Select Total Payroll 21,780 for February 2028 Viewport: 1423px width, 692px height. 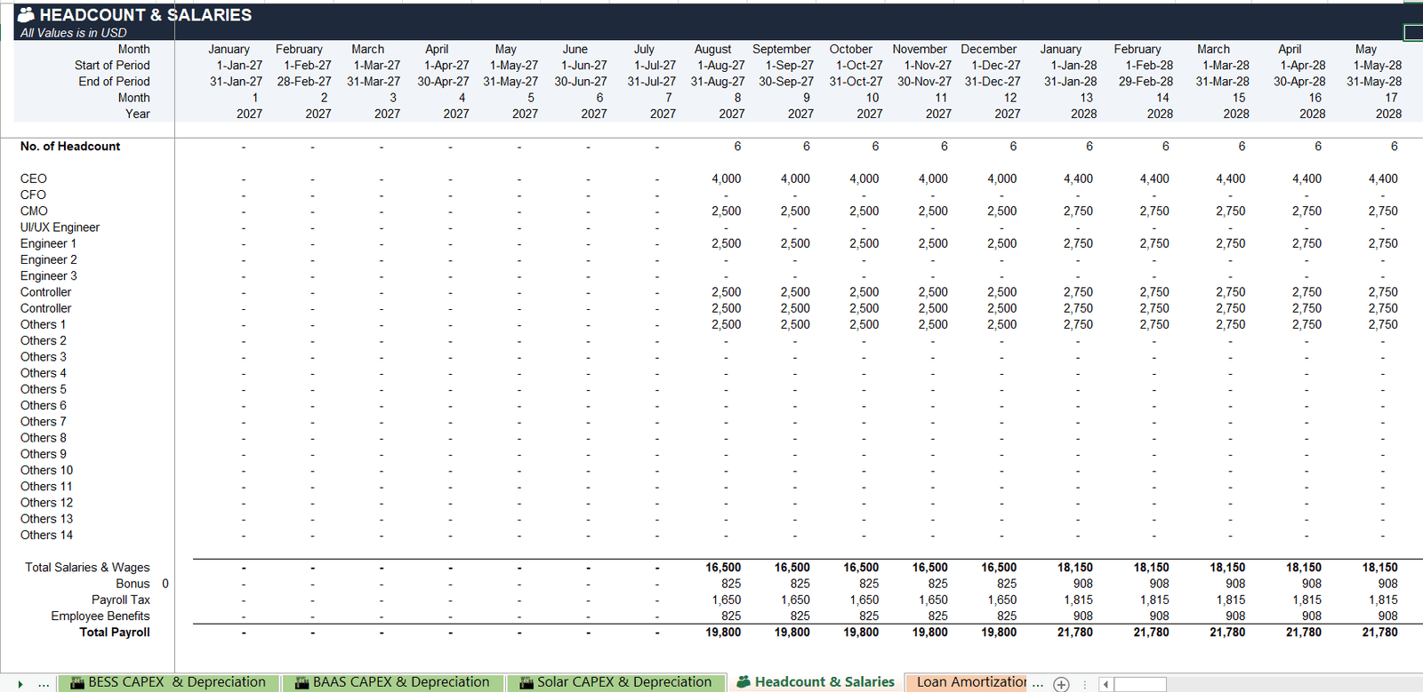click(x=1151, y=632)
